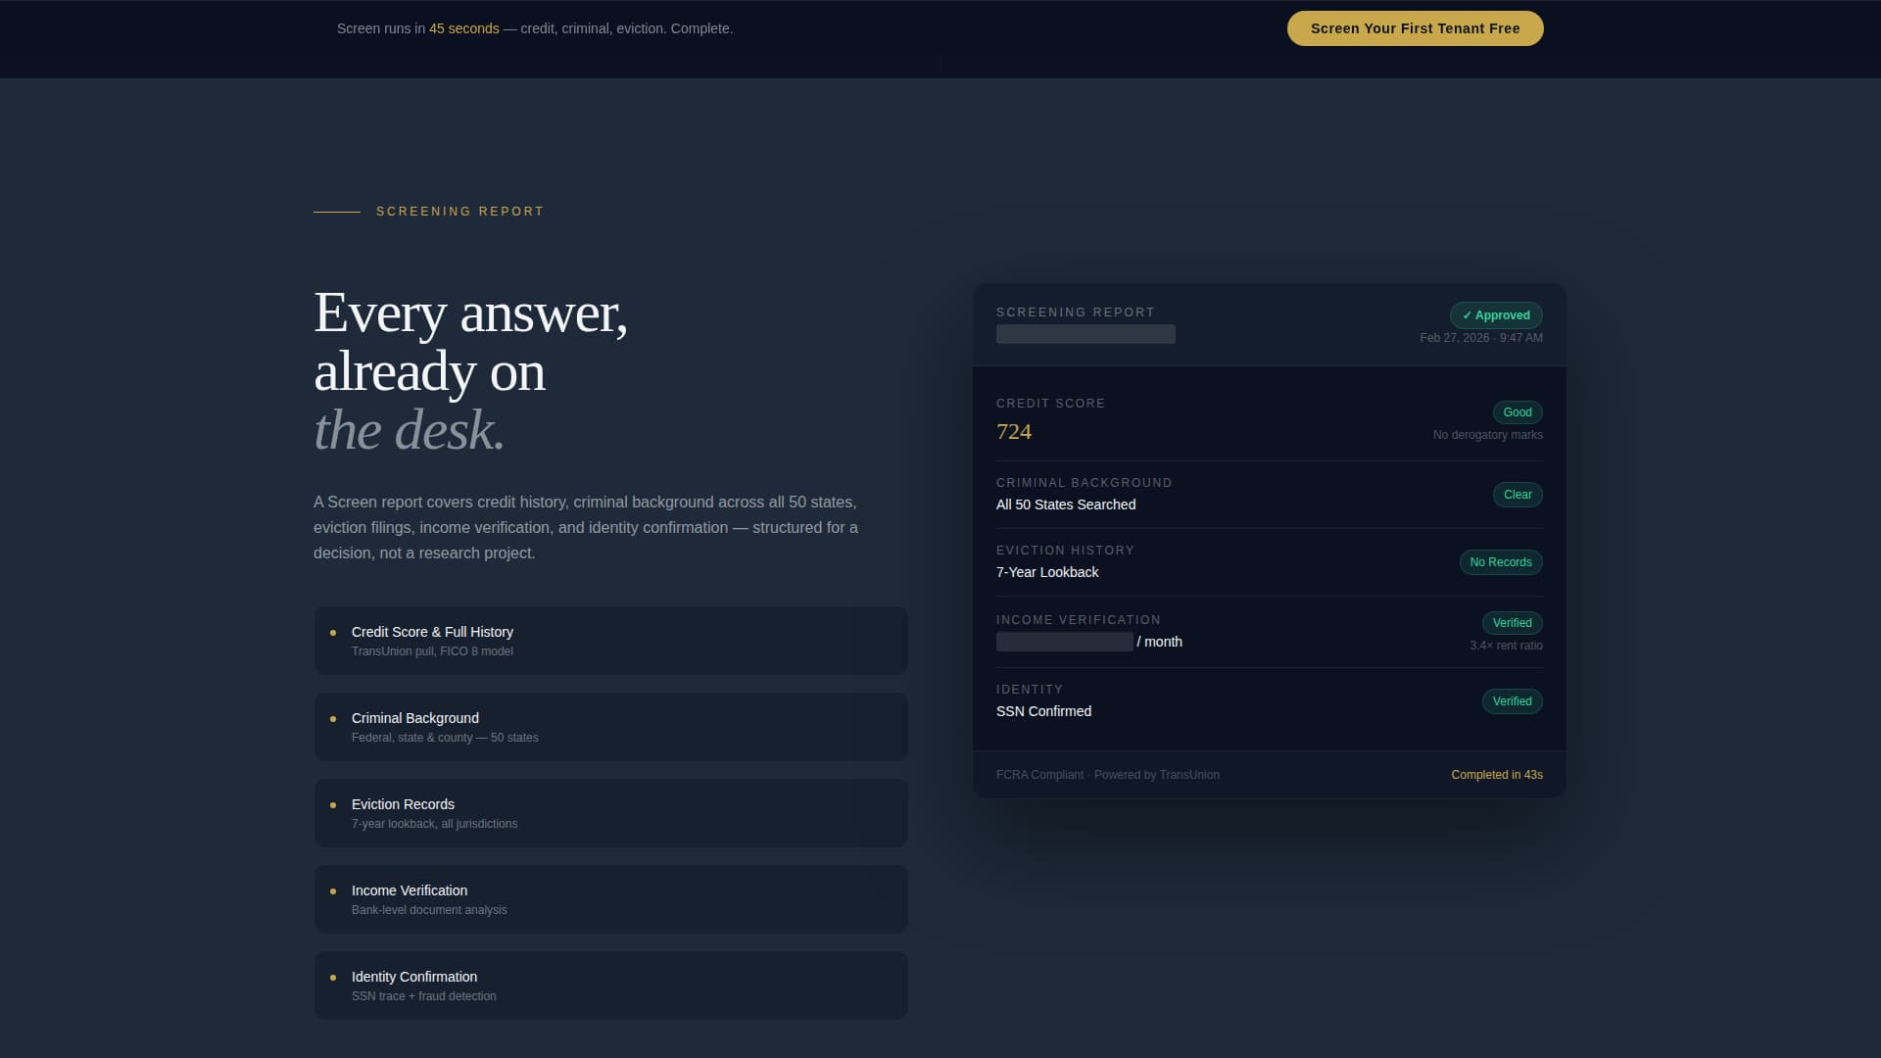
Task: Click the checkmark icon in the Approved badge
Action: [1468, 315]
